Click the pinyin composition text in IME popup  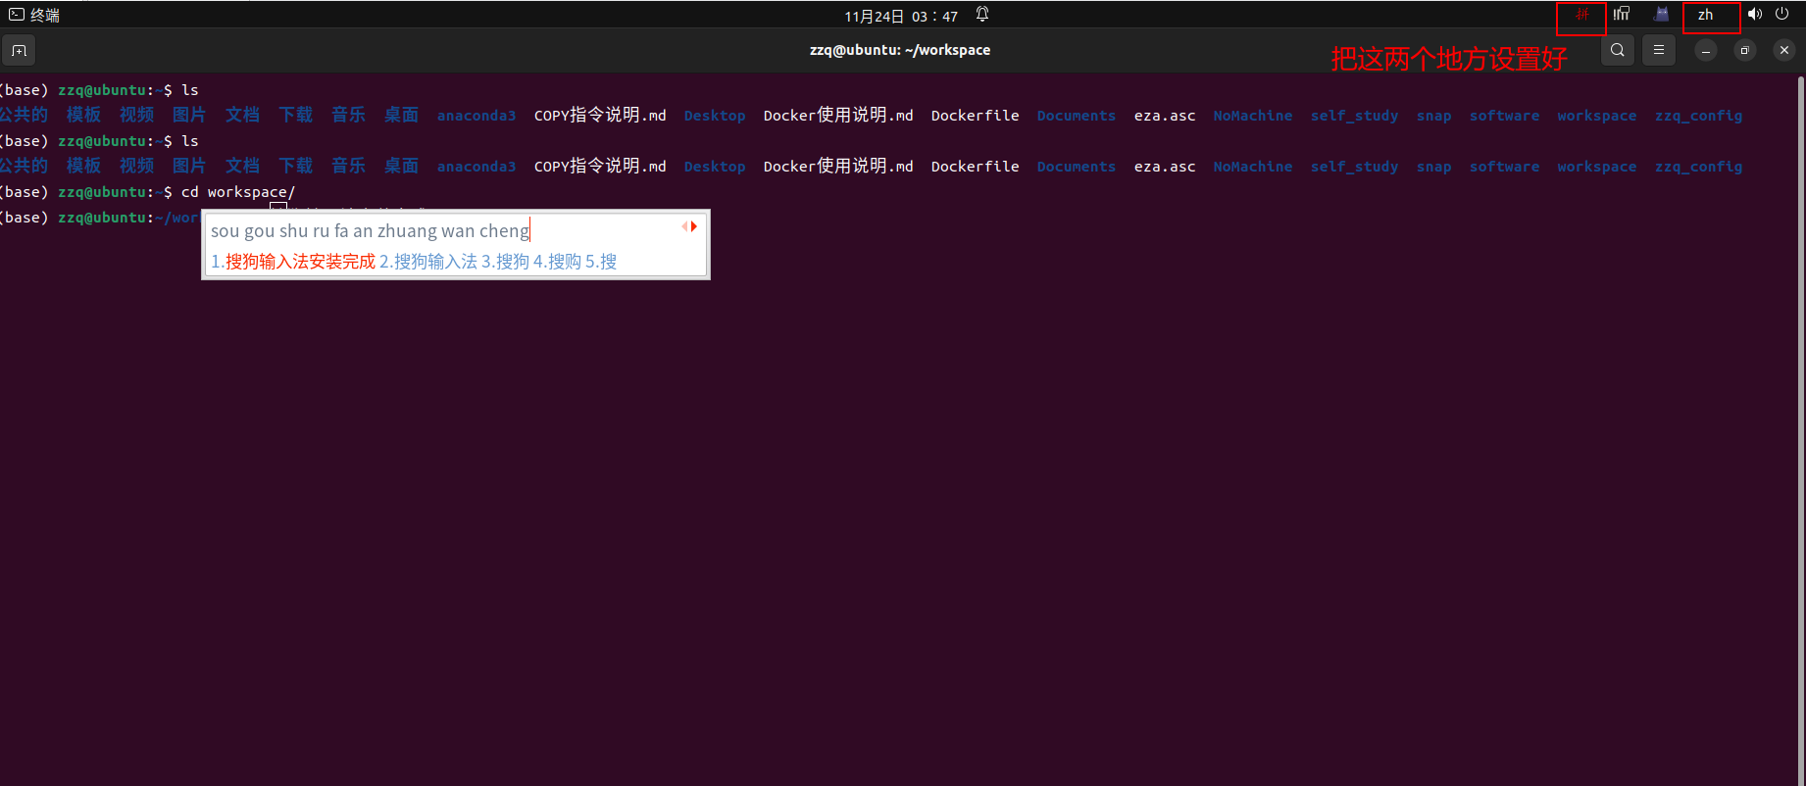tap(370, 231)
